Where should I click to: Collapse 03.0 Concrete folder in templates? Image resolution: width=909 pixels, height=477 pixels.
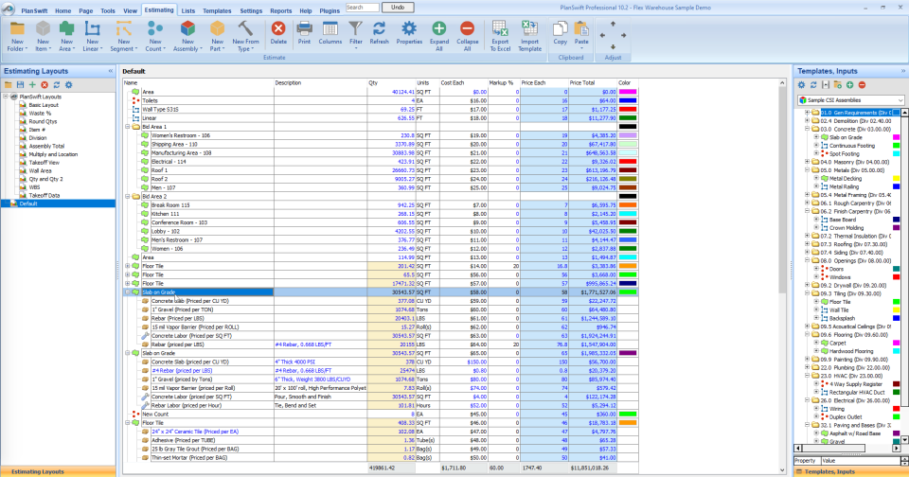pyautogui.click(x=807, y=129)
